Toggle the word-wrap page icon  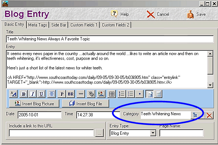coord(150,94)
